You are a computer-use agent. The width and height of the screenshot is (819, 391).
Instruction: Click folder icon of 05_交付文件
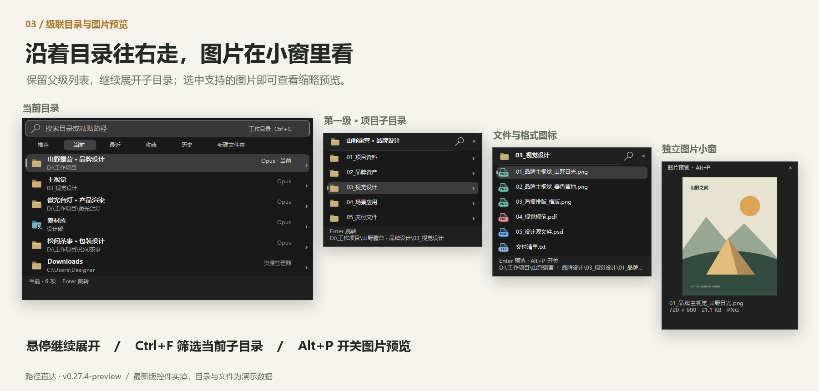334,218
